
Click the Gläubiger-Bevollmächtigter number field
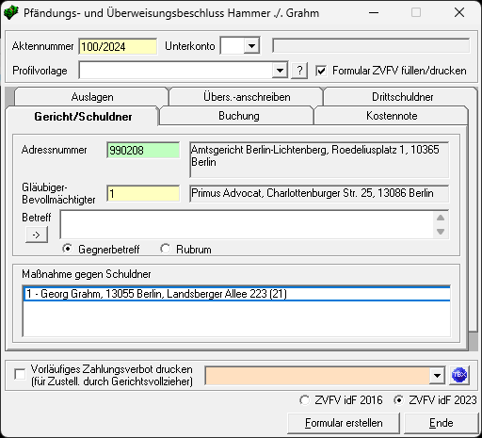pyautogui.click(x=143, y=193)
